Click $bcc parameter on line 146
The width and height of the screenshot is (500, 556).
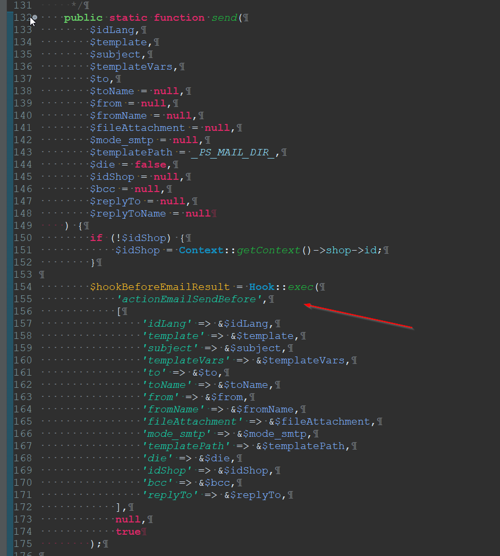[x=103, y=189]
